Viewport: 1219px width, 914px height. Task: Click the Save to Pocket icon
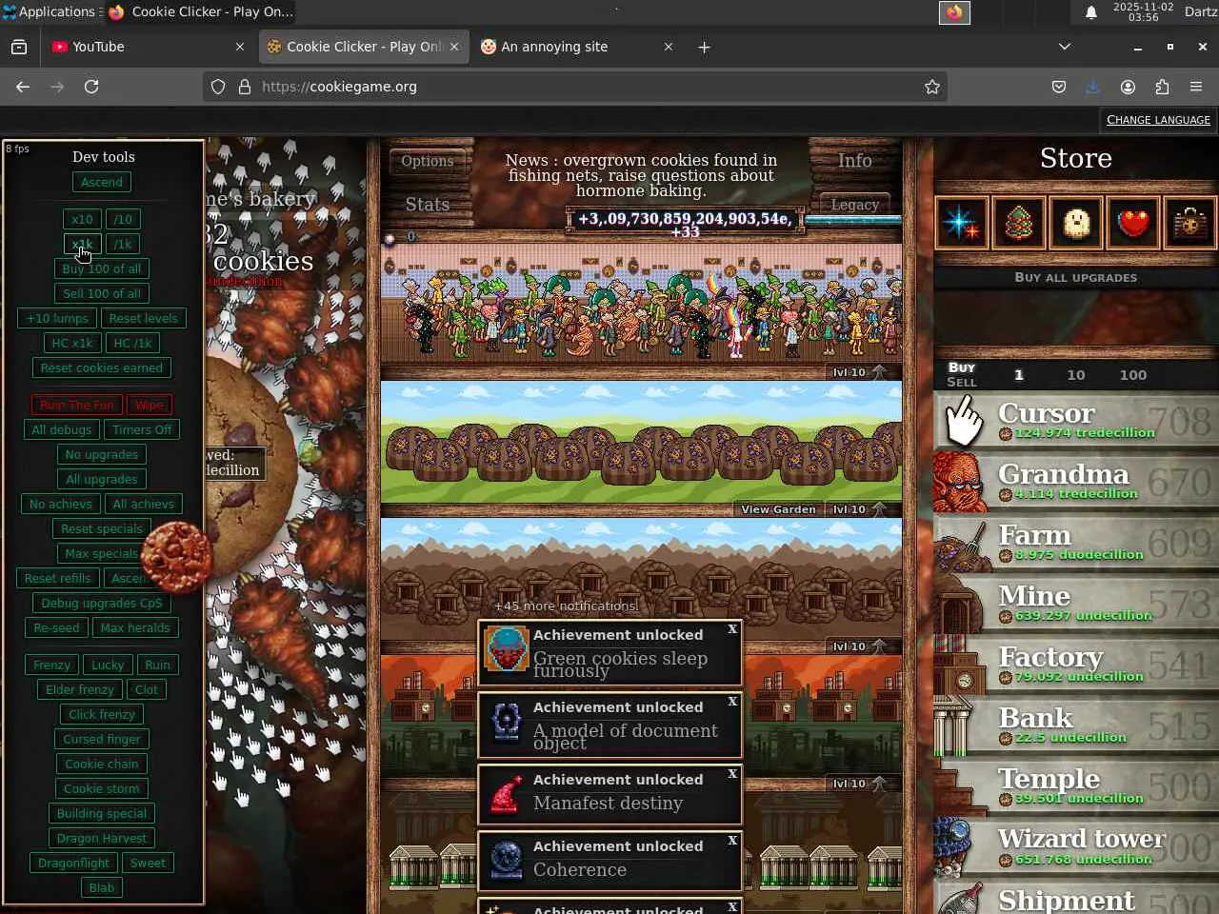coord(1058,87)
